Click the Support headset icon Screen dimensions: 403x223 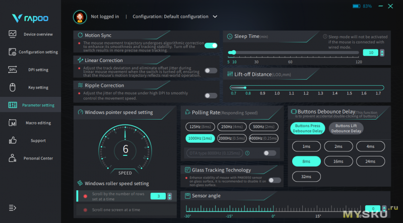[x=13, y=140]
